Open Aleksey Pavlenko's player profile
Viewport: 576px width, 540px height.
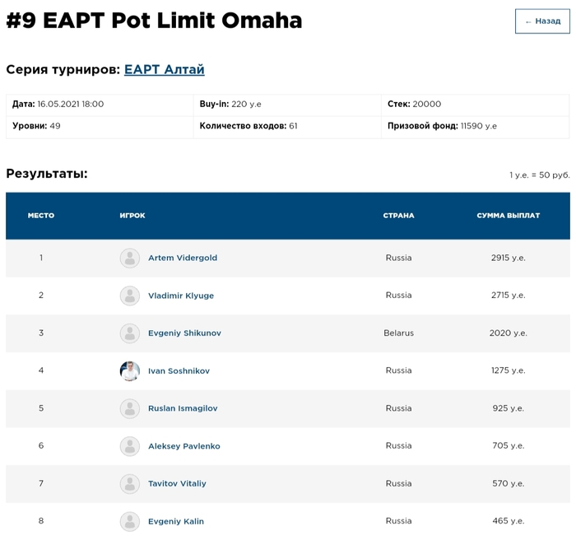(x=184, y=446)
